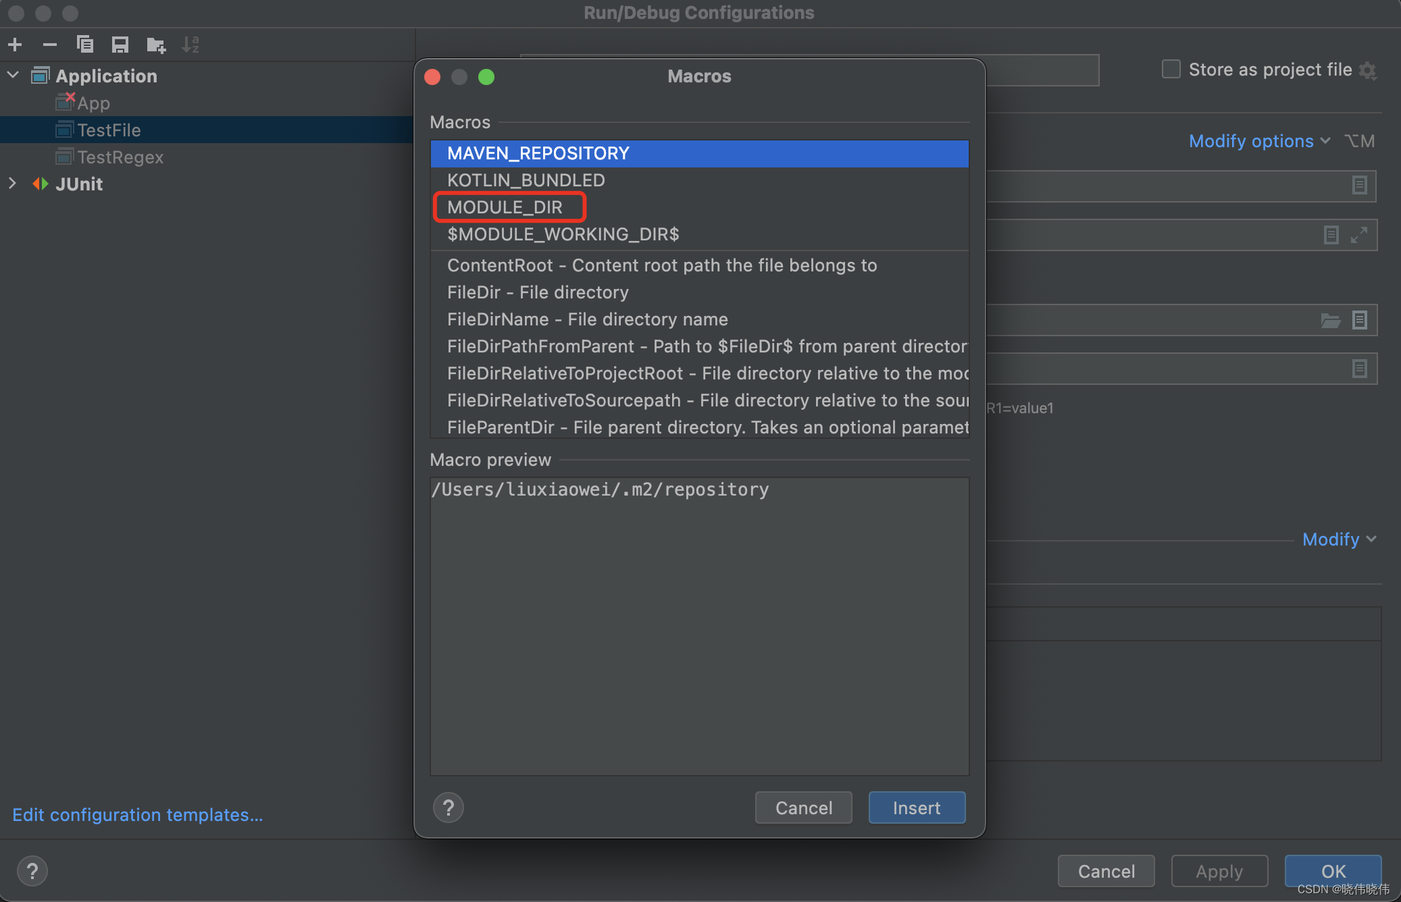Viewport: 1401px width, 902px height.
Task: Click the Create New Folder icon
Action: (x=156, y=45)
